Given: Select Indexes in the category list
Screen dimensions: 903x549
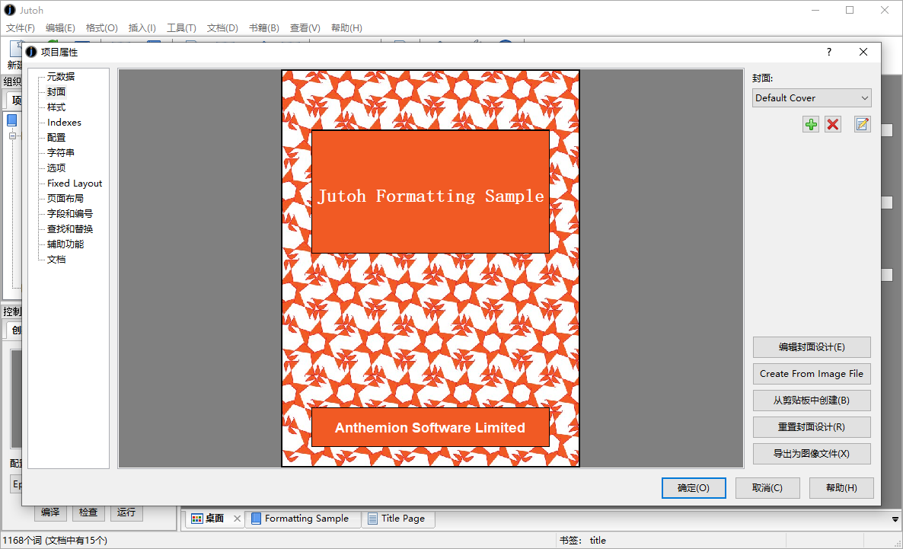Looking at the screenshot, I should (64, 123).
